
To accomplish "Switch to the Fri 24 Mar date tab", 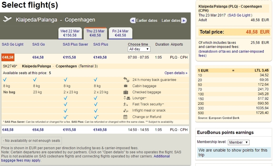I will point(120,33).
